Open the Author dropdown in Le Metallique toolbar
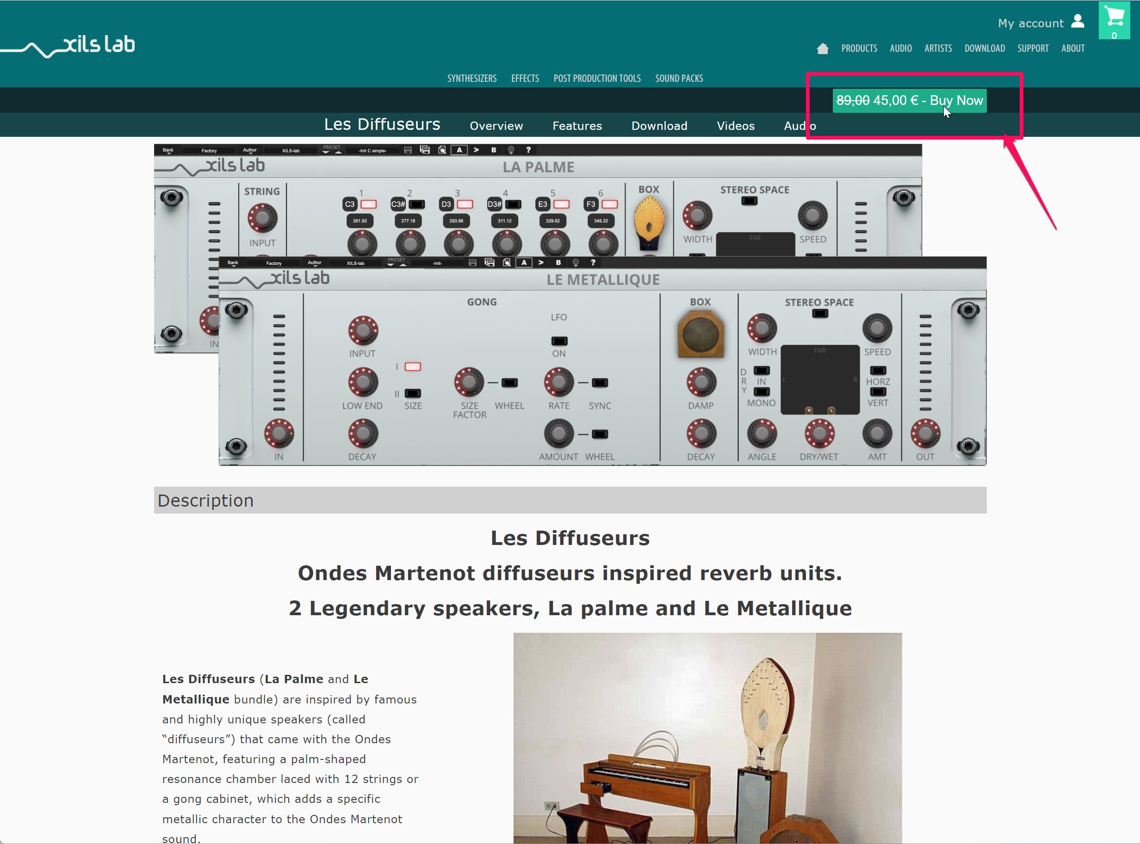This screenshot has height=844, width=1140. (315, 263)
